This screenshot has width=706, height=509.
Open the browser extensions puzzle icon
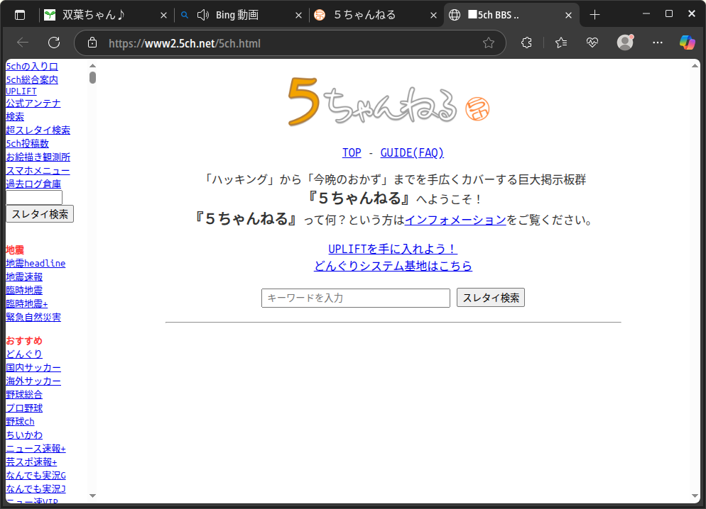[x=526, y=43]
